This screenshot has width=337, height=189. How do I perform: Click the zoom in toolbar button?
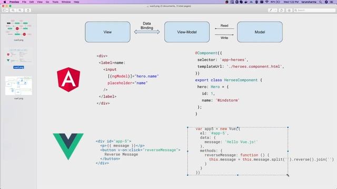point(20,10)
